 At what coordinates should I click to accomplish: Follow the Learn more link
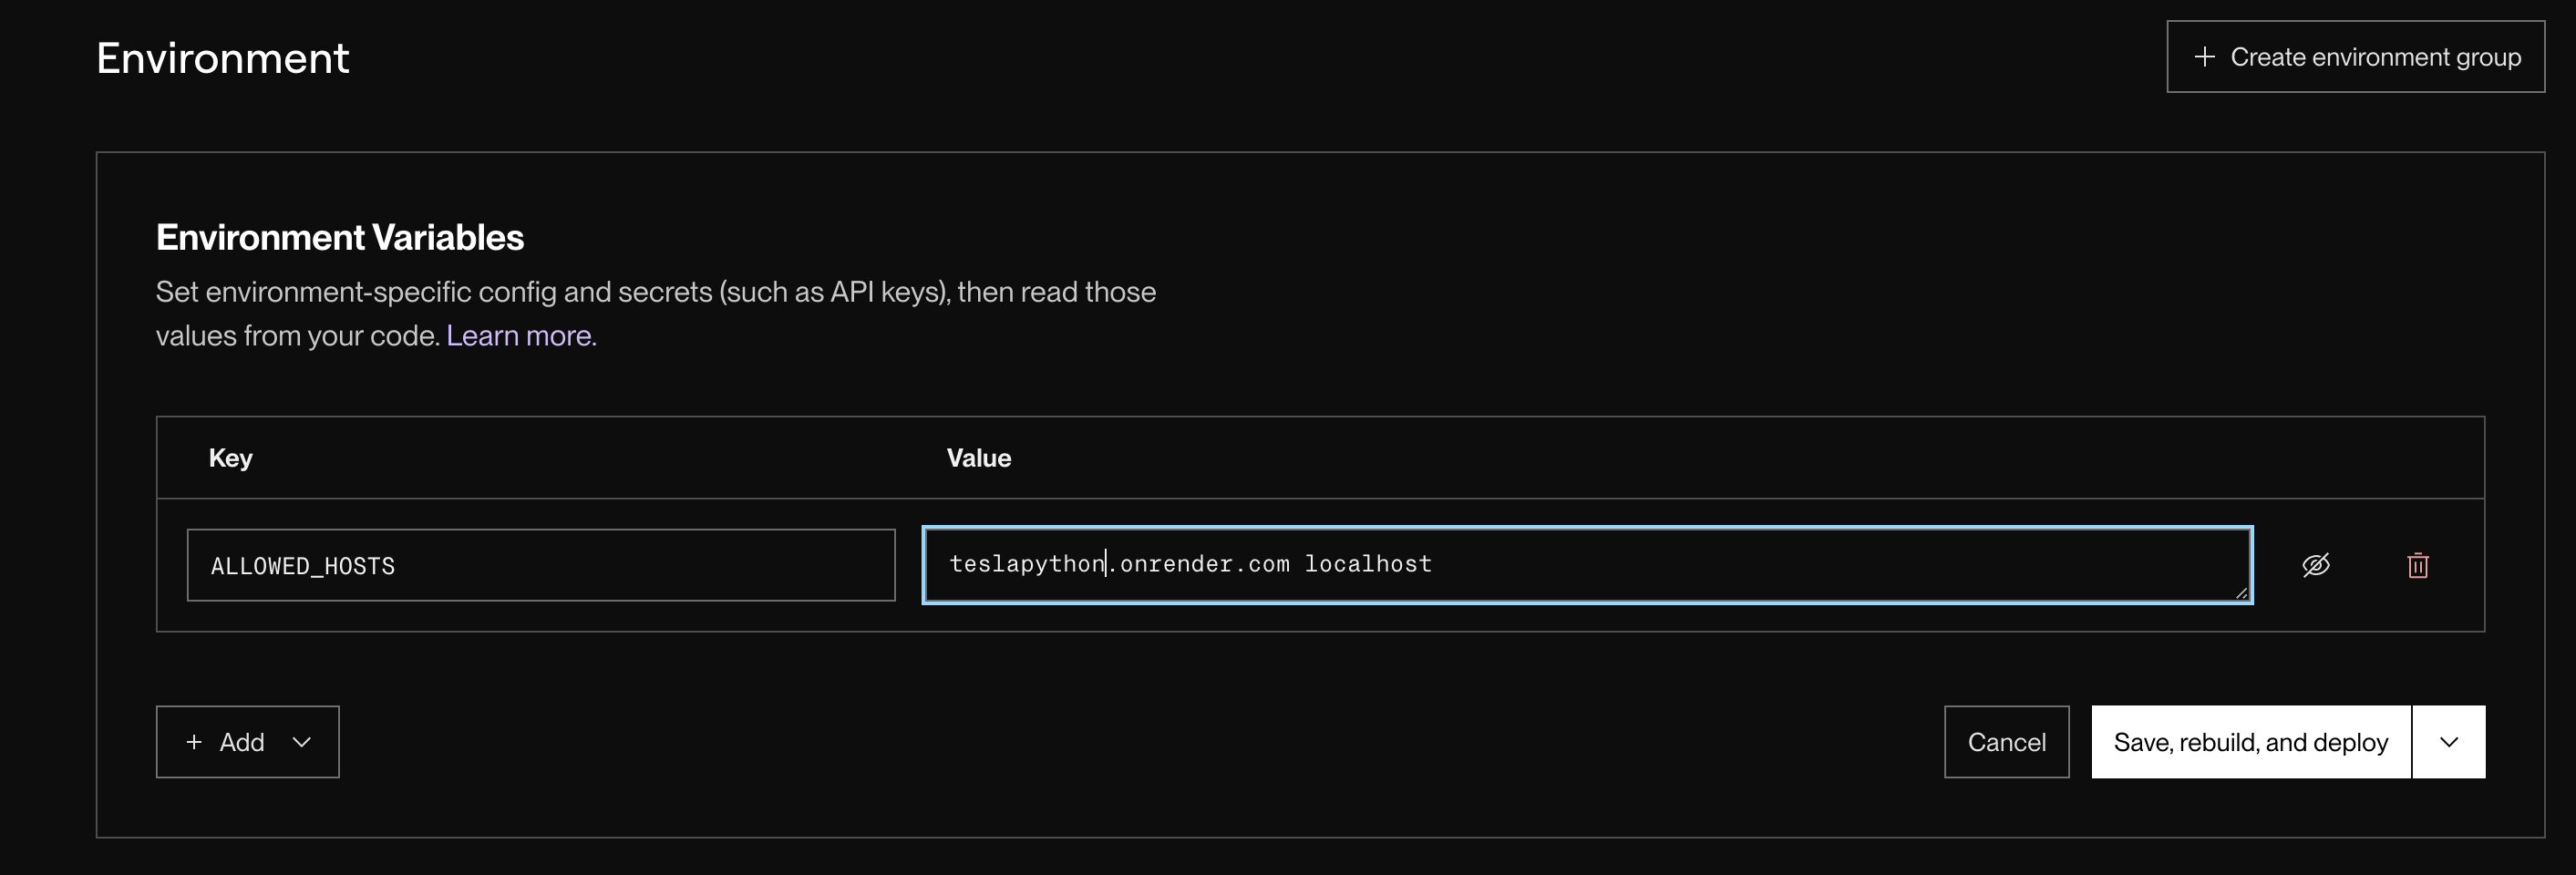coord(521,336)
